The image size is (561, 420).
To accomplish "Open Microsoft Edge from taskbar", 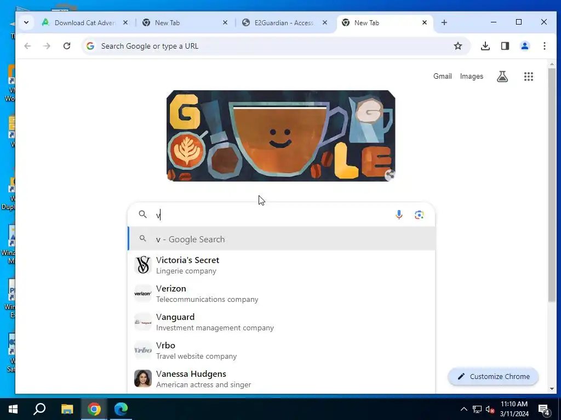I will (x=121, y=409).
